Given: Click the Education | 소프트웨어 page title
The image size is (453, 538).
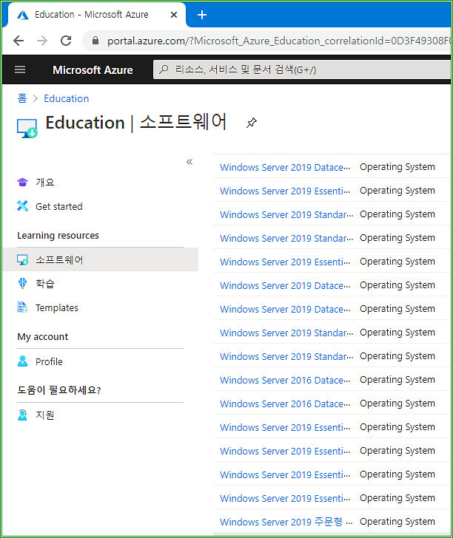Looking at the screenshot, I should [136, 122].
